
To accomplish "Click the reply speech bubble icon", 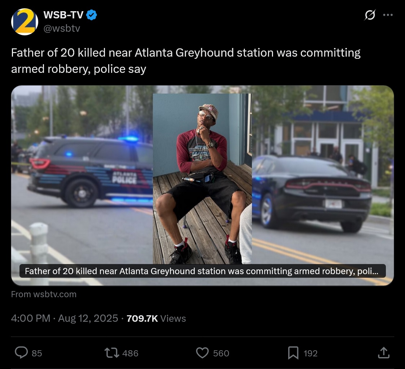I will click(x=21, y=353).
